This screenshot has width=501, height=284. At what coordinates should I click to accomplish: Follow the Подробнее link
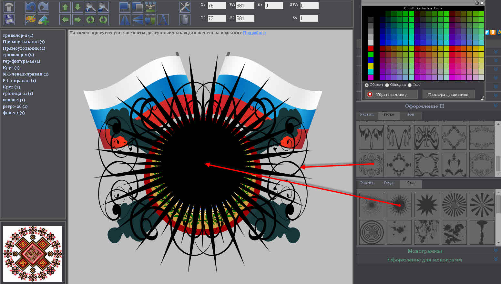point(254,33)
